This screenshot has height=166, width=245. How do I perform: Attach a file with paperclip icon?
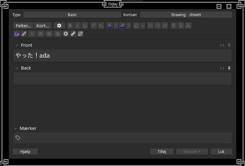coord(174,25)
